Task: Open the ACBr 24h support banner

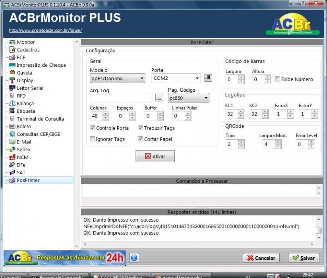Action: pyautogui.click(x=65, y=258)
